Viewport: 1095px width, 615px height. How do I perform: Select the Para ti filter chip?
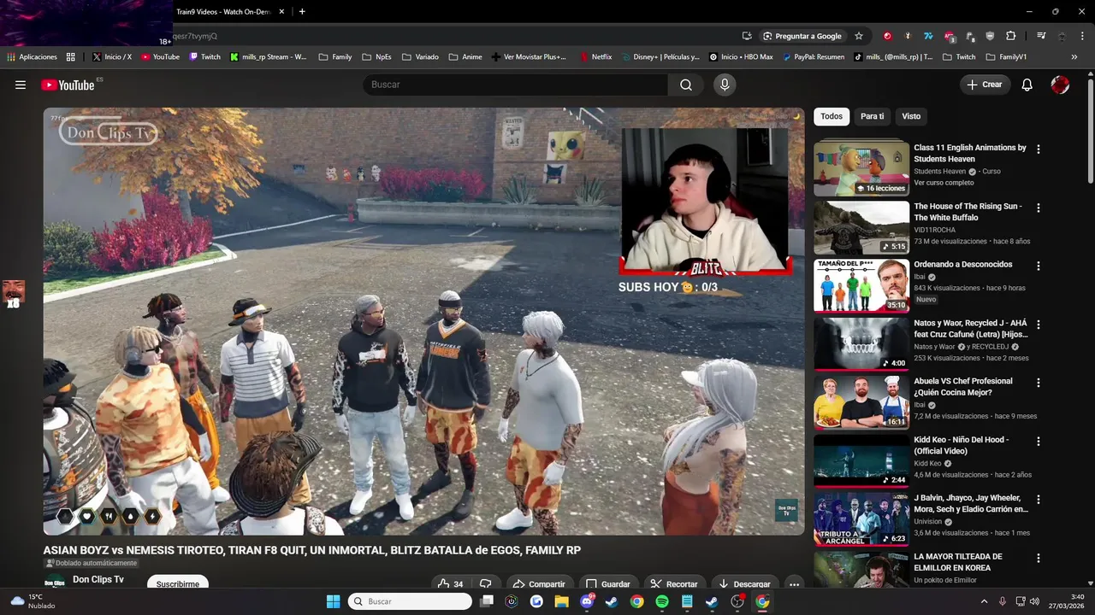(872, 116)
